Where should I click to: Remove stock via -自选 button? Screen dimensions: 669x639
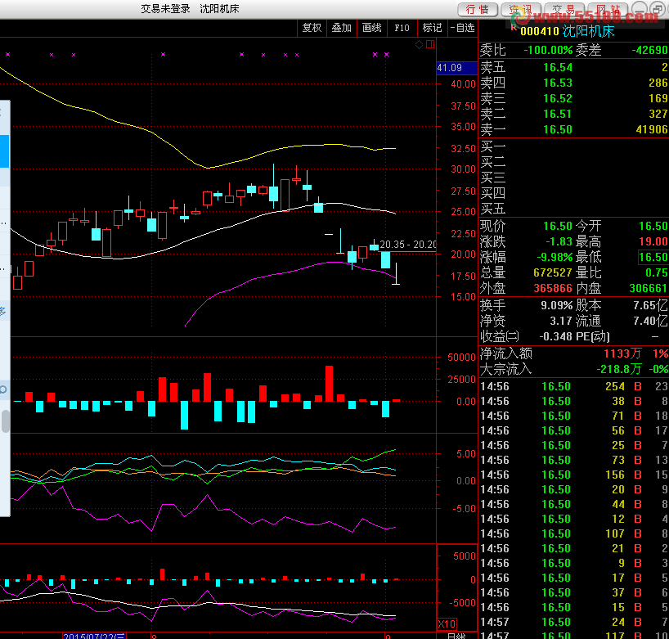click(463, 28)
